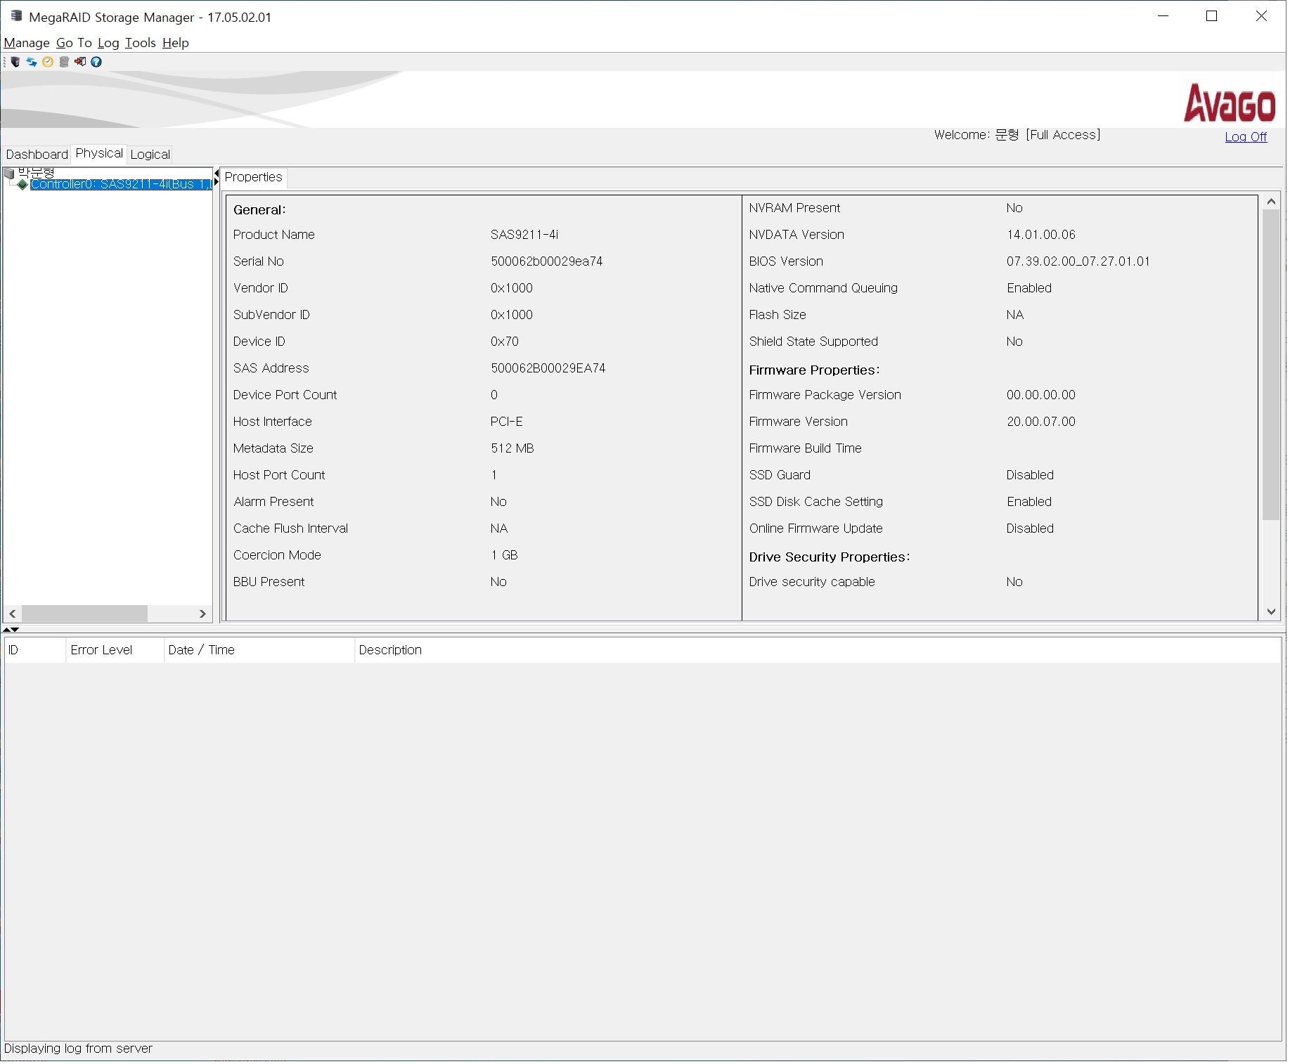1290x1064 pixels.
Task: Open the Manage menu
Action: point(27,43)
